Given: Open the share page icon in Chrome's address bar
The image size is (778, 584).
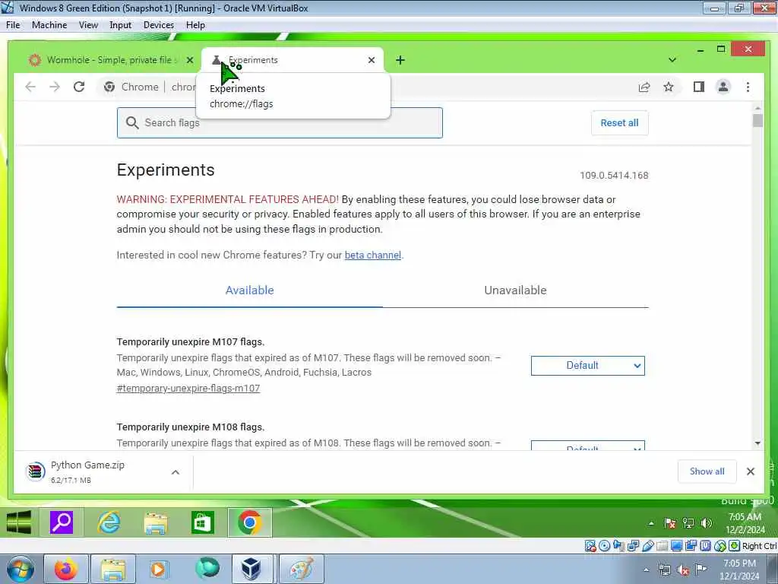Looking at the screenshot, I should 644,87.
